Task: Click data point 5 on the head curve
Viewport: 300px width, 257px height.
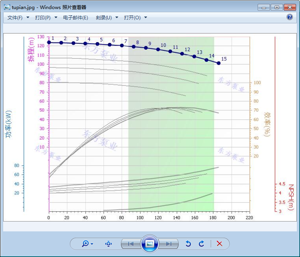Action: point(97,44)
